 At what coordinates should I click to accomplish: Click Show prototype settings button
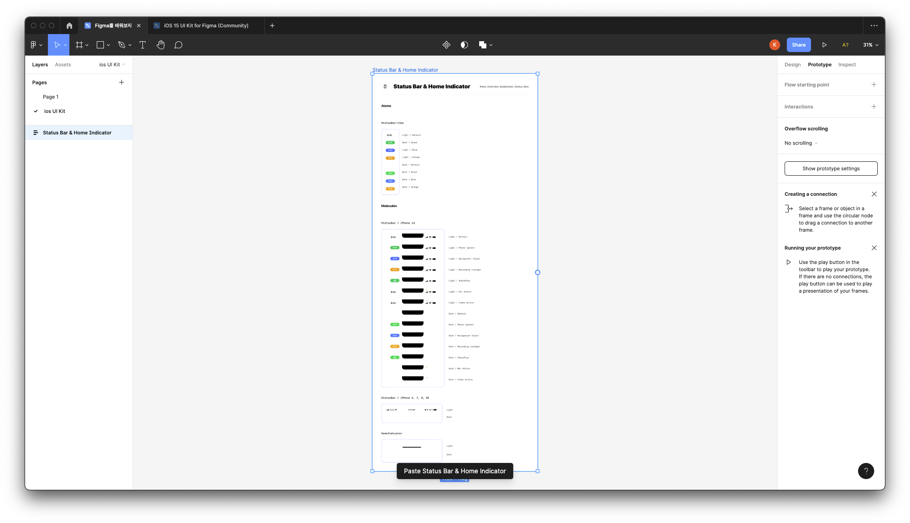pyautogui.click(x=831, y=169)
